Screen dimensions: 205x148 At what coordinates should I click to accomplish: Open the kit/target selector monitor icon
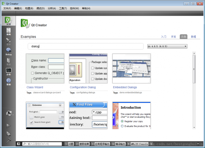tap(9, 113)
